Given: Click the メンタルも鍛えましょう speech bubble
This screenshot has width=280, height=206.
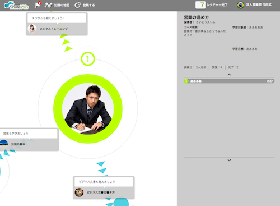Looking at the screenshot, I should 57,18.
